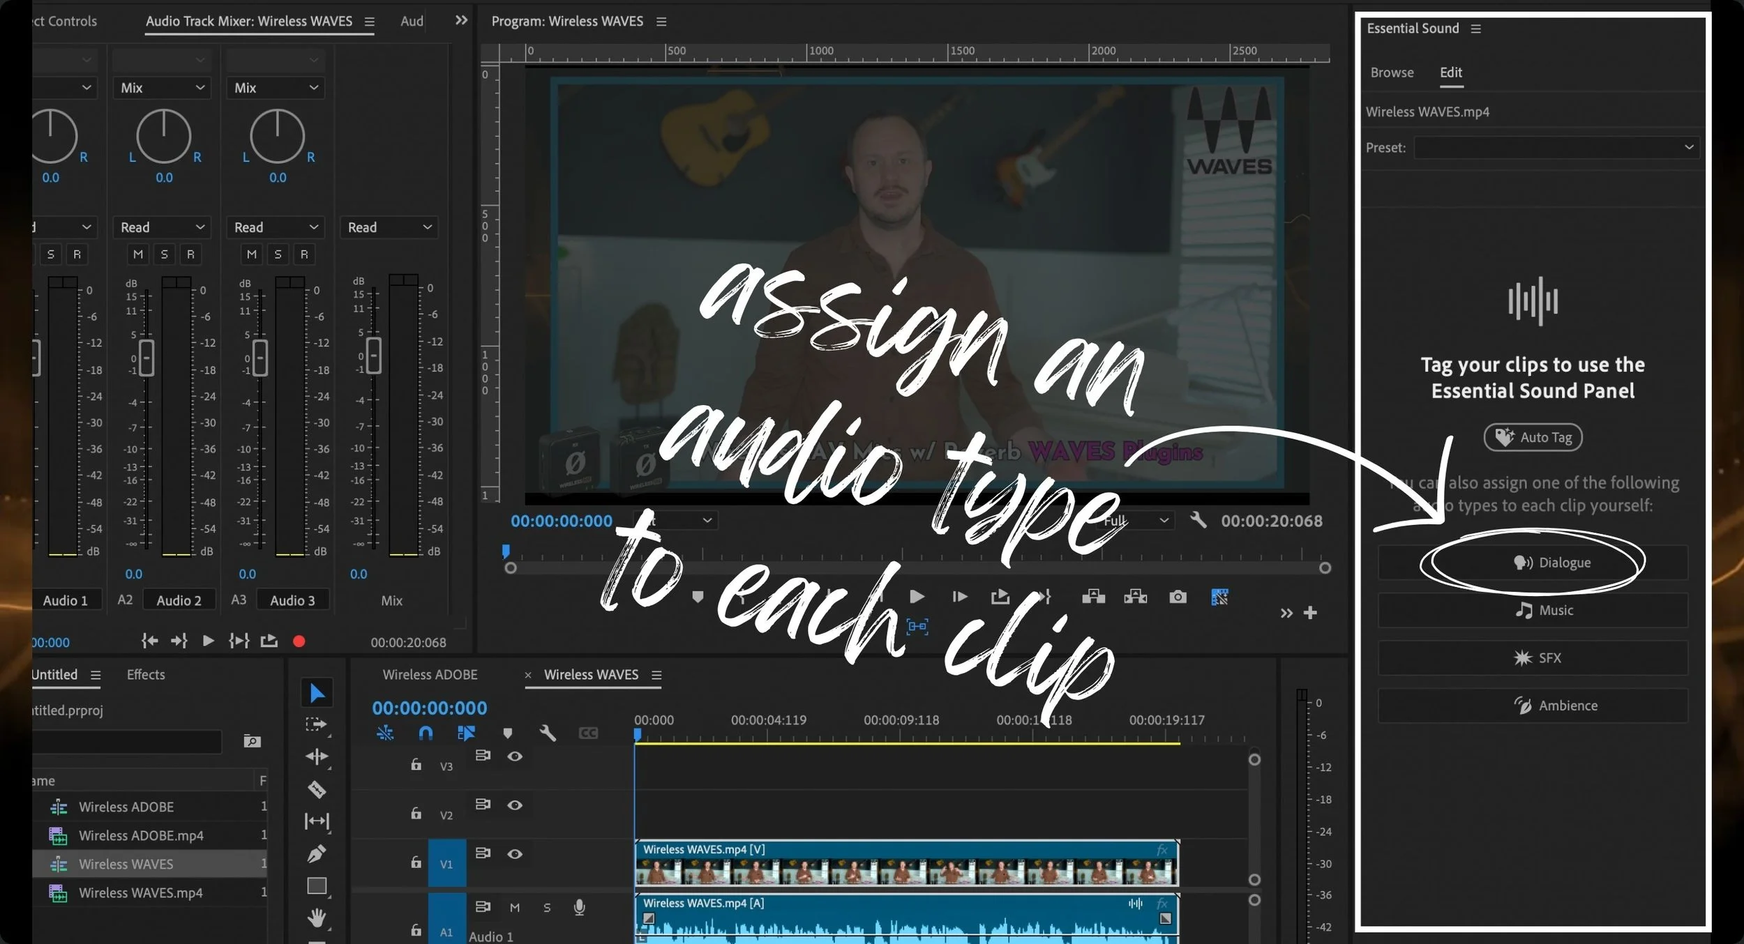Open the Full playback resolution dropdown

coord(1136,521)
